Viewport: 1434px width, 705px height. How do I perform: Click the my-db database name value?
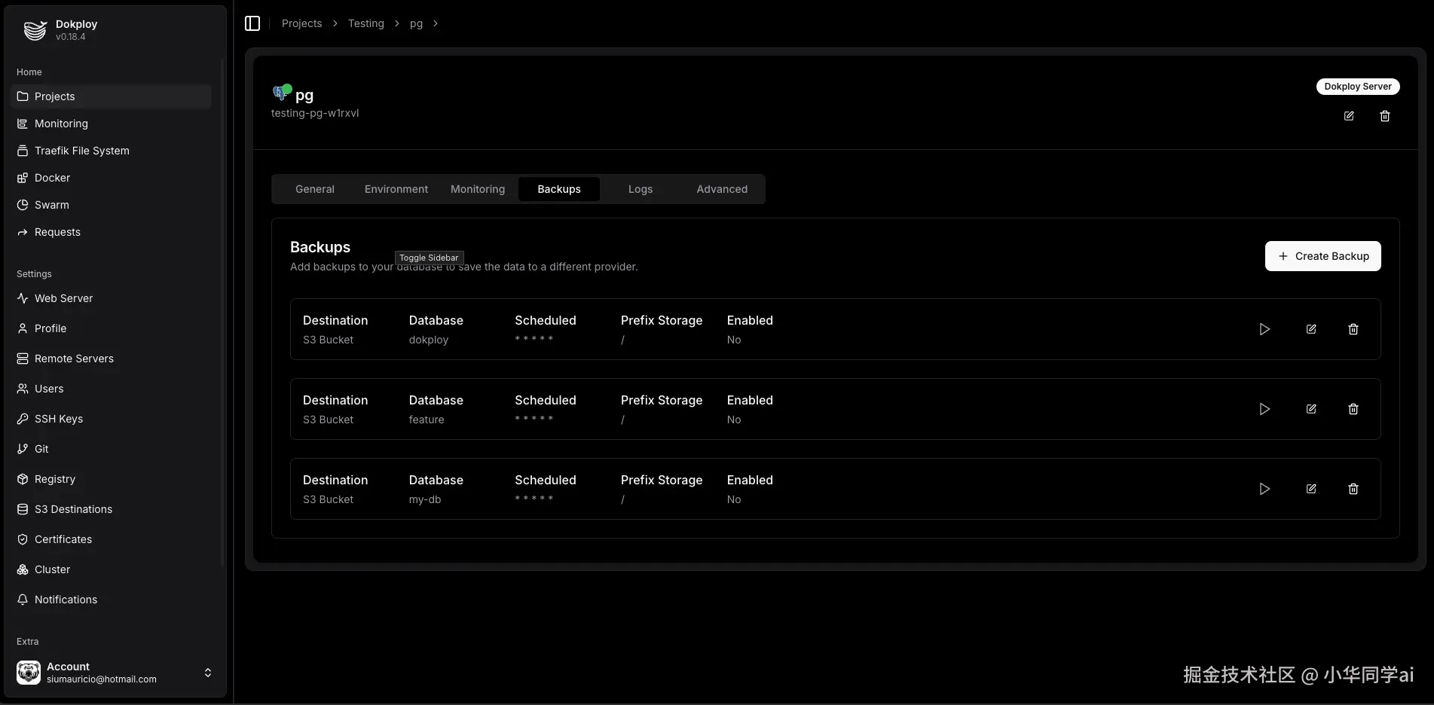point(425,499)
